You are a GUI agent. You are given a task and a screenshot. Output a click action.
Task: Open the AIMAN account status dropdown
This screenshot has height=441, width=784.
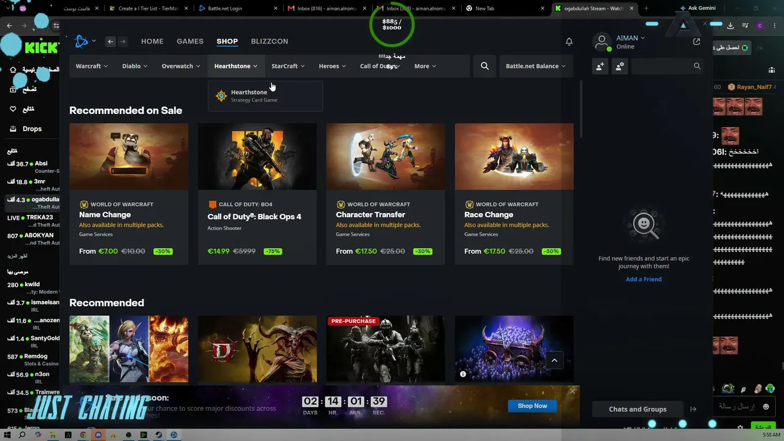coord(630,38)
